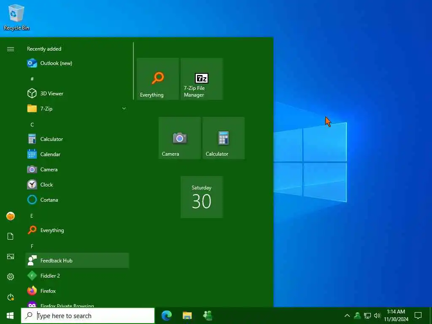Open Feedback Hub
Image resolution: width=432 pixels, height=324 pixels.
77,260
